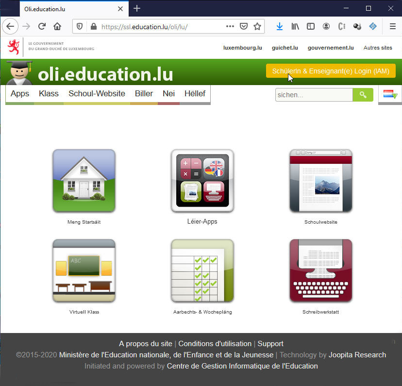
Task: Open the Schreibwerkstatt typewriter icon
Action: [321, 270]
